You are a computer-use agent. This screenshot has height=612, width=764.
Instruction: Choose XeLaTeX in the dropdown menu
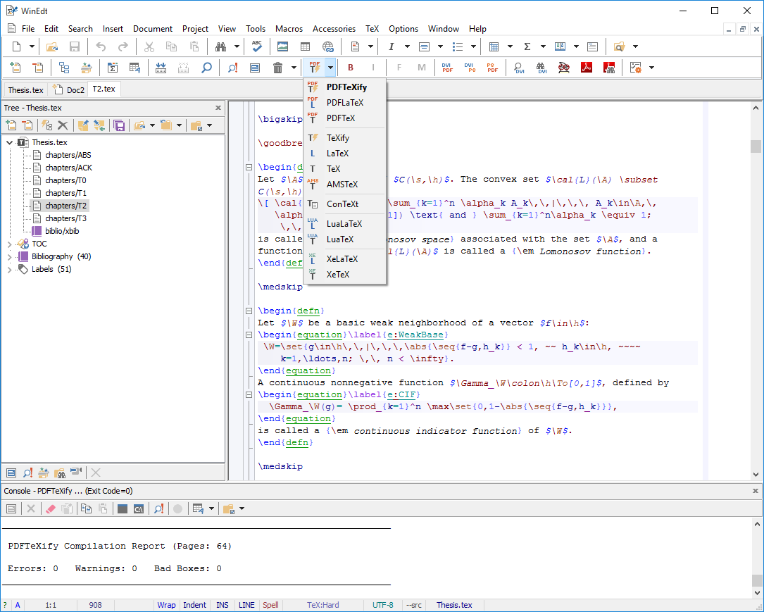(345, 258)
